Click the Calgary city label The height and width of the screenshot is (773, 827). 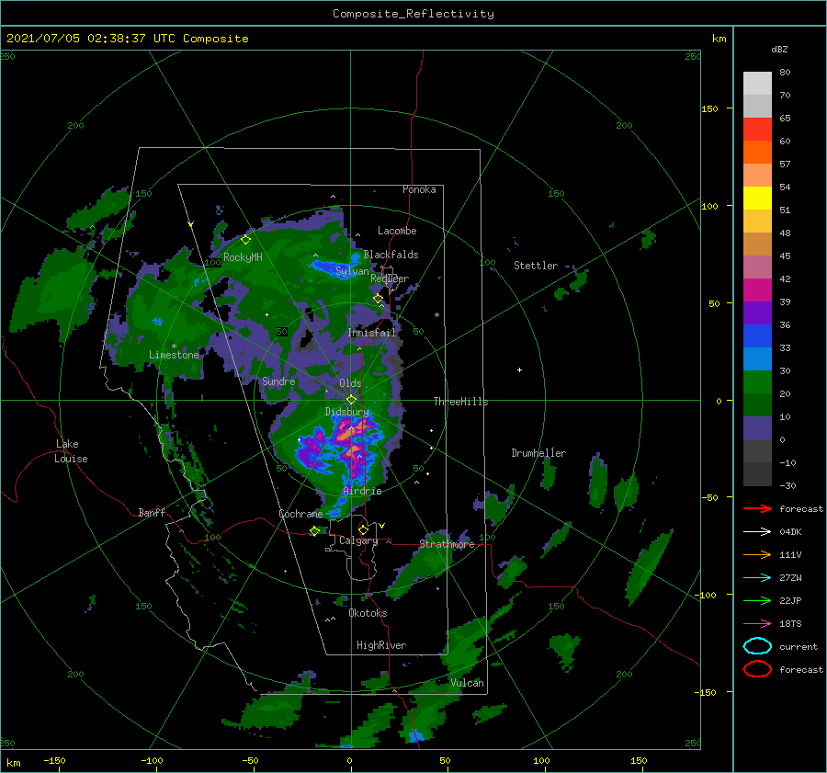tap(358, 540)
